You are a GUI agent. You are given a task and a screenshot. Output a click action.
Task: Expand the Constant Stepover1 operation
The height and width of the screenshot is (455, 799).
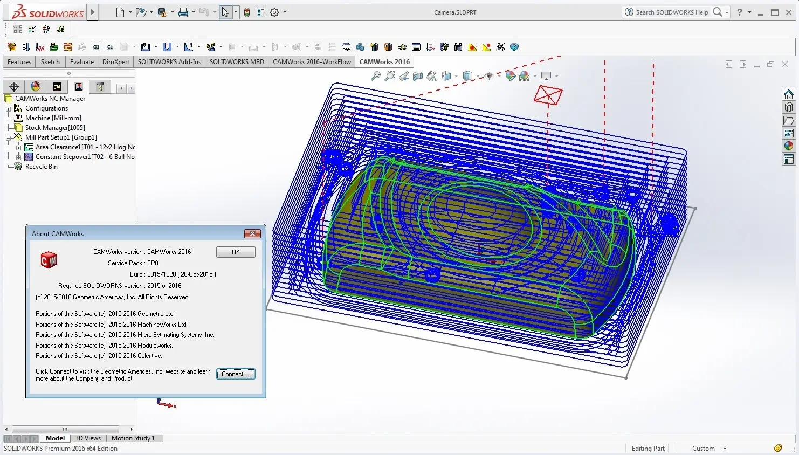pyautogui.click(x=18, y=157)
